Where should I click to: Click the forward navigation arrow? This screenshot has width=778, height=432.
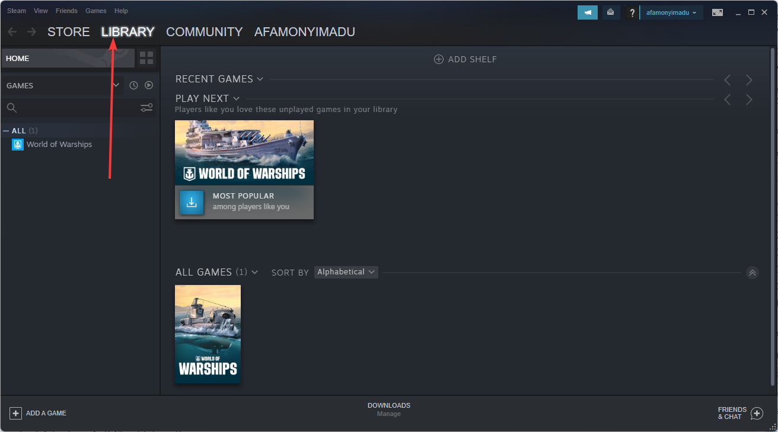pos(31,32)
